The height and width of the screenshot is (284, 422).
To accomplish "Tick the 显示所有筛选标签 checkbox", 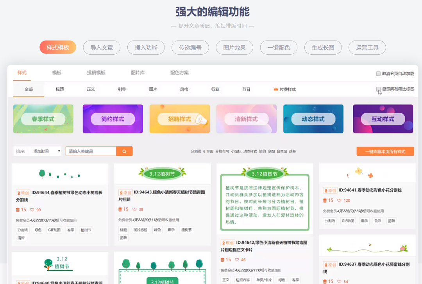I will tap(378, 89).
